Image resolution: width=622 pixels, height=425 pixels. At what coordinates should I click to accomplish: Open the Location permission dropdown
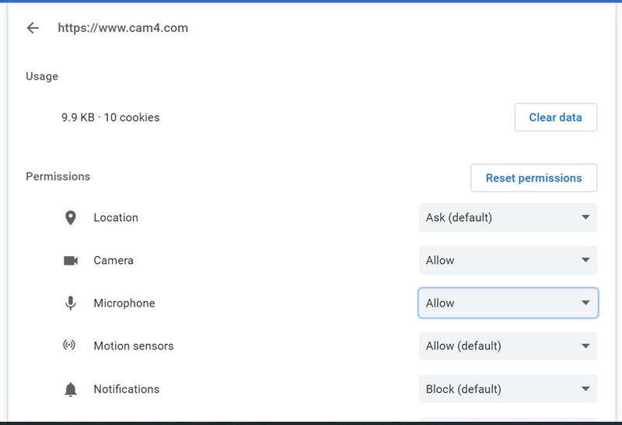click(x=508, y=217)
